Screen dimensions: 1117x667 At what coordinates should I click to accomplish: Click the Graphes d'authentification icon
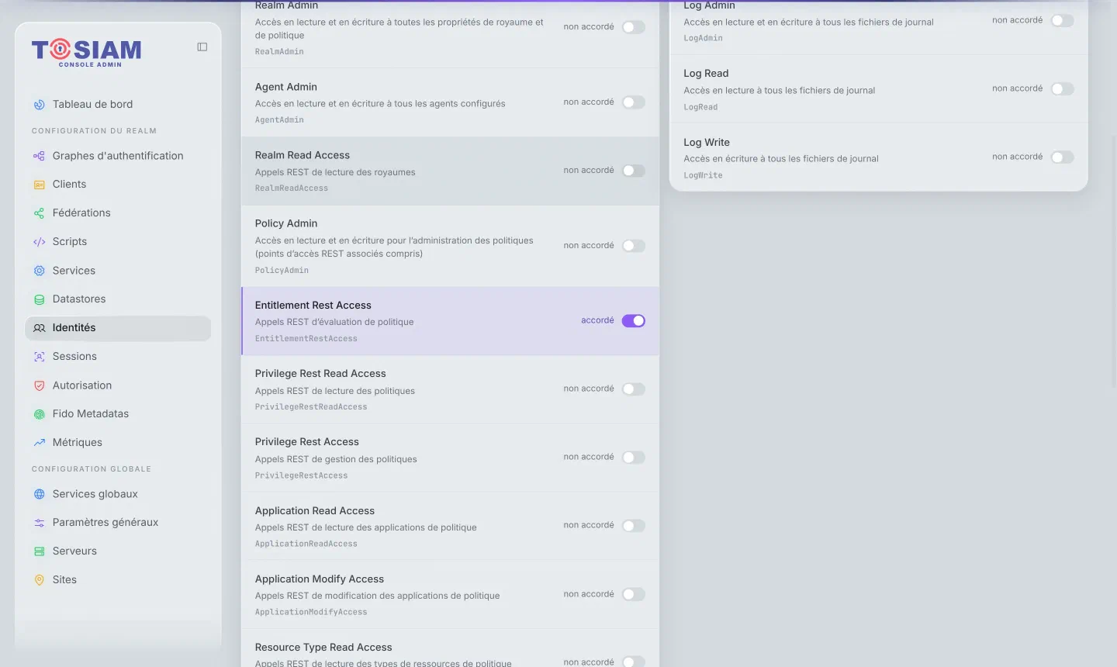click(x=40, y=156)
